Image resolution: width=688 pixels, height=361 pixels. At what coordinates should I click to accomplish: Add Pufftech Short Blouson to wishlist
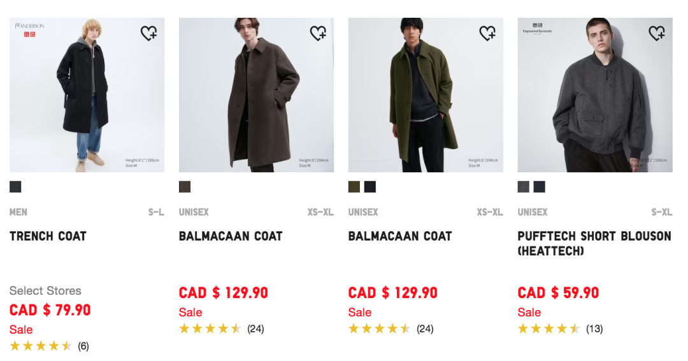[x=657, y=32]
